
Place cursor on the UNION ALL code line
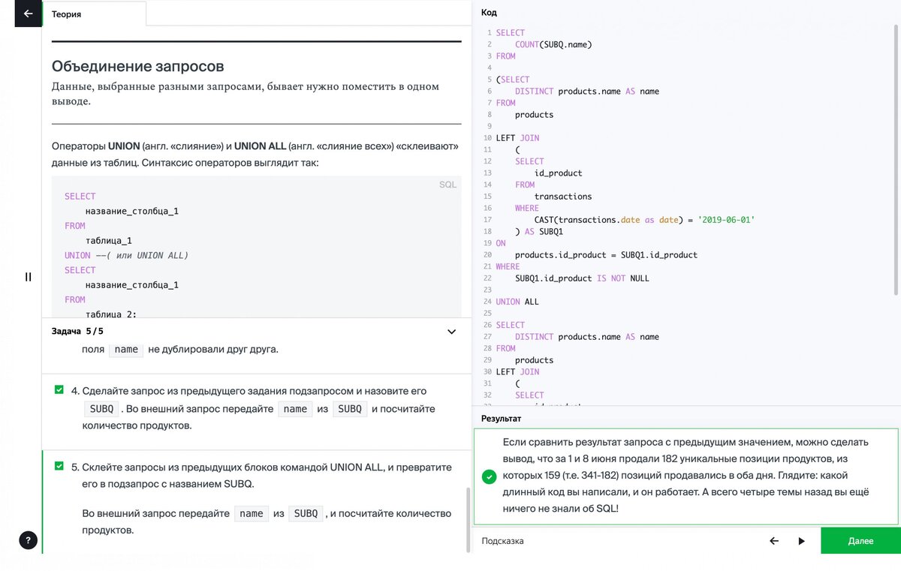(x=517, y=302)
